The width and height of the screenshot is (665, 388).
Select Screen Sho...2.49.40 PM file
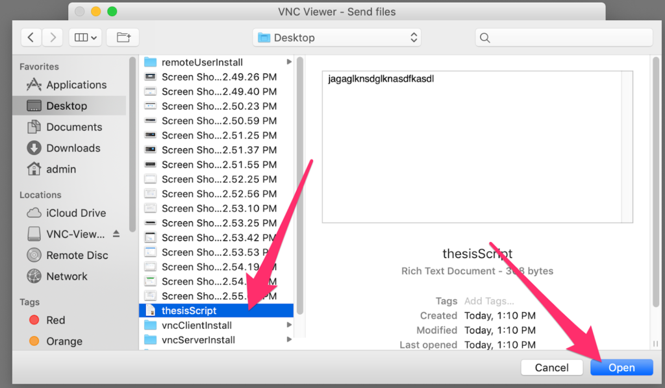tap(216, 91)
